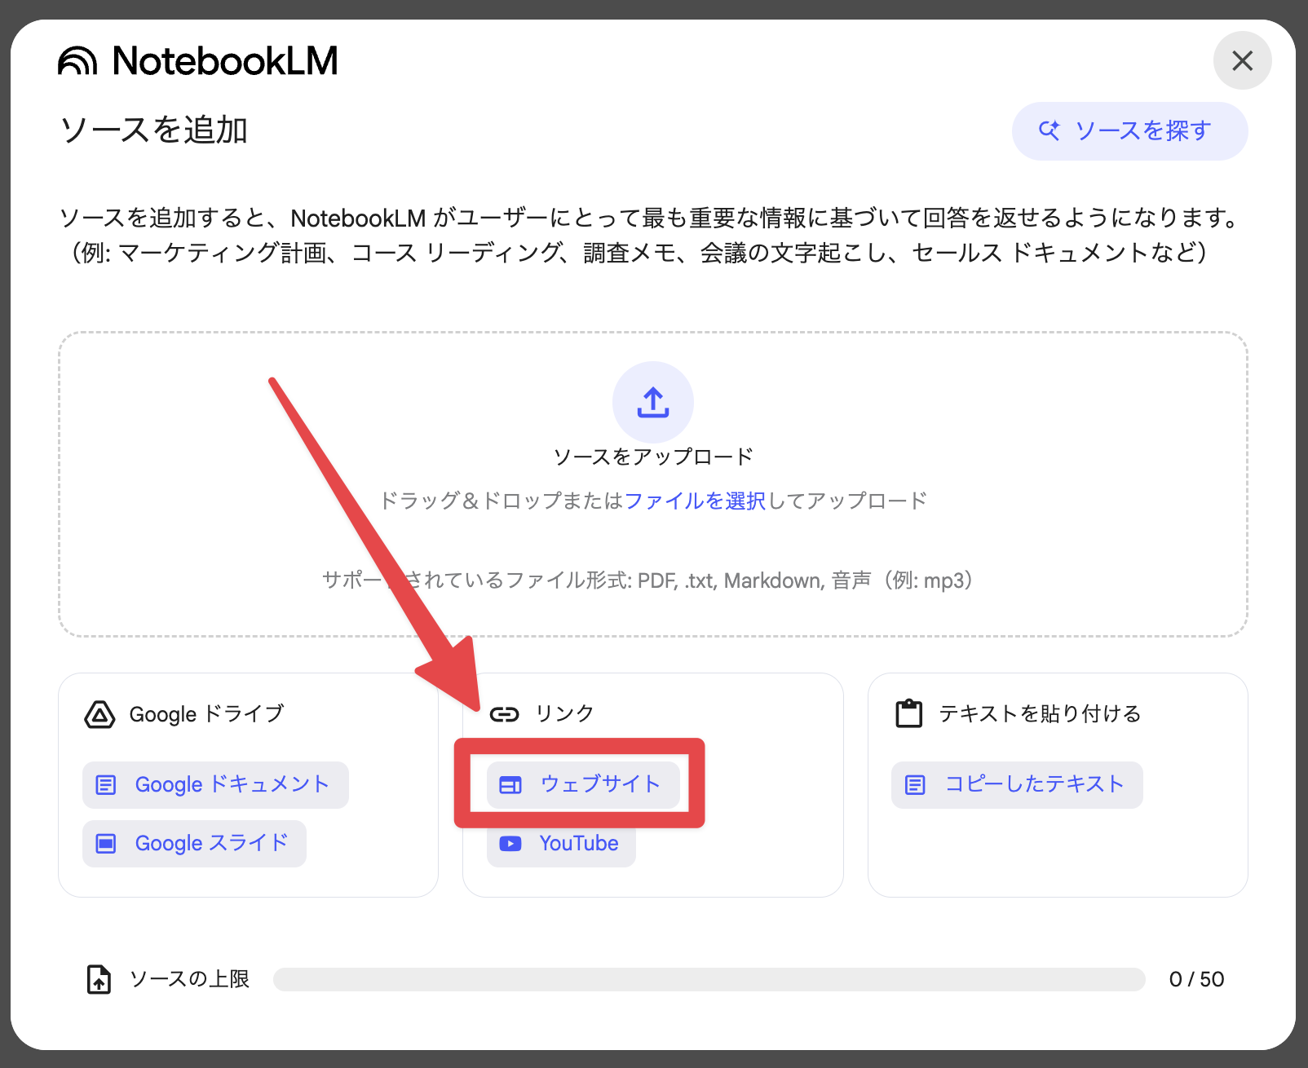Choose the ウェブサイト link option

pos(583,784)
